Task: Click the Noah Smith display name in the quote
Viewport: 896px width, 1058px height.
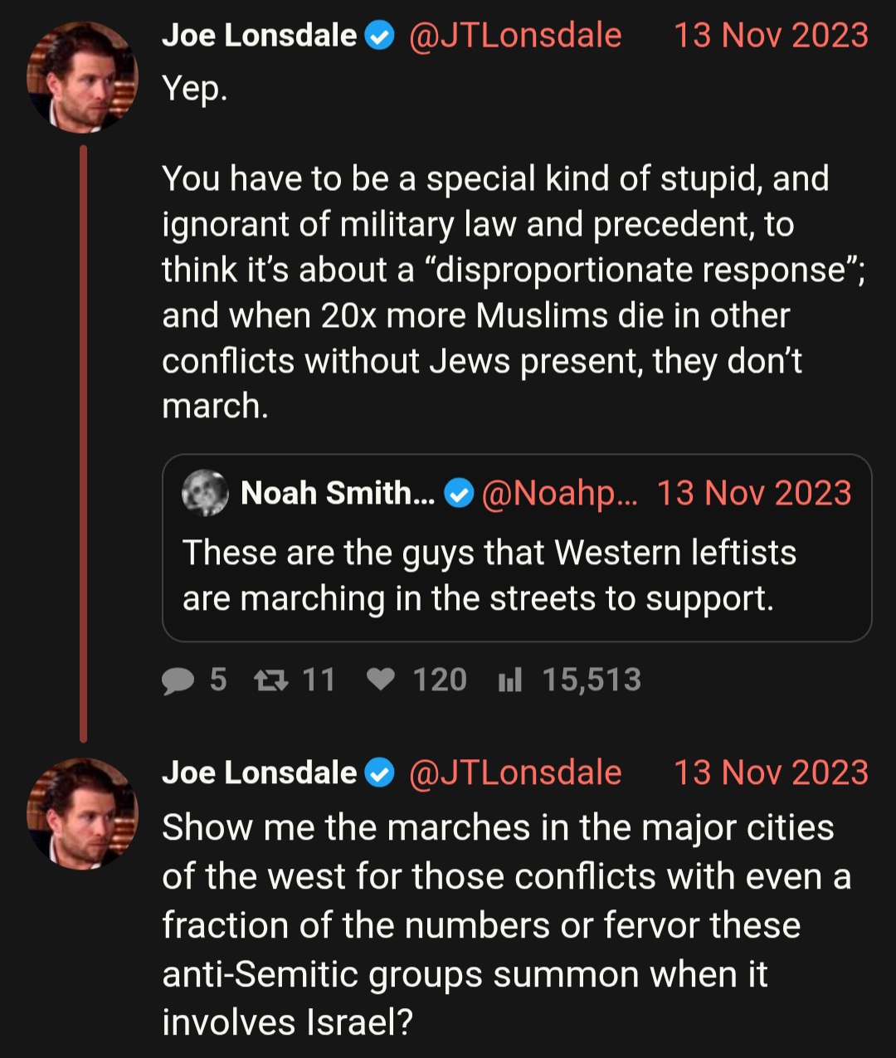Action: 338,493
